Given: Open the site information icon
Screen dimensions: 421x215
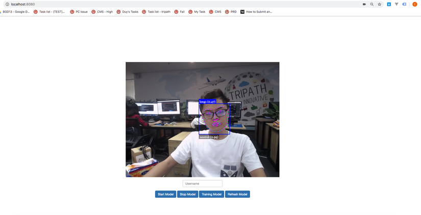Looking at the screenshot, I should click(7, 4).
